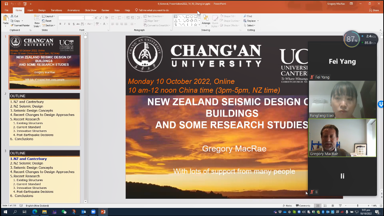
Task: Toggle text Shadow formatting
Action: (74, 24)
